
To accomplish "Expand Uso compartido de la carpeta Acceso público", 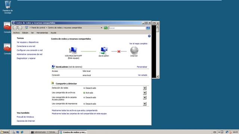I will coord(145,98).
